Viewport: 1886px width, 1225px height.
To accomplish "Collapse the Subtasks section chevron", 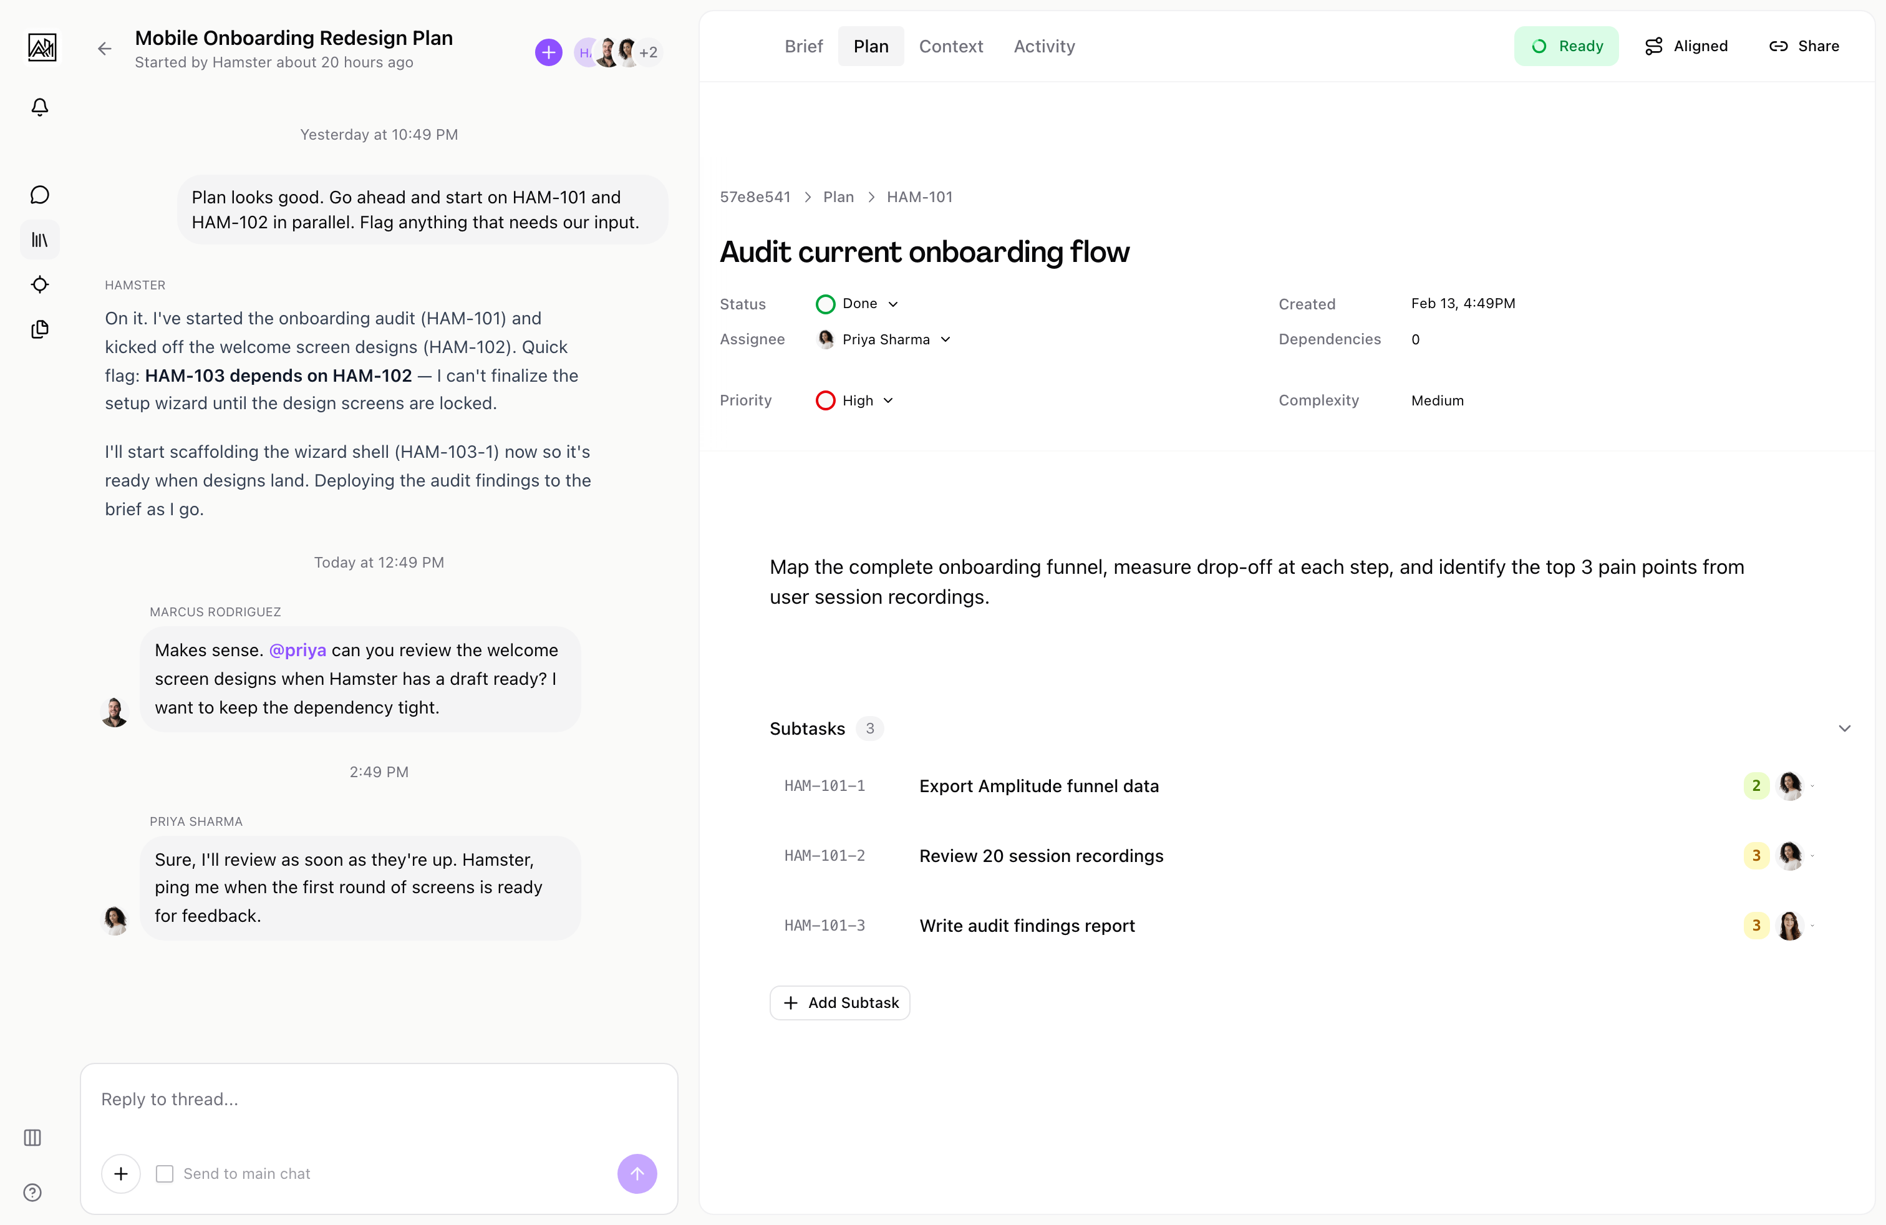I will click(1844, 728).
